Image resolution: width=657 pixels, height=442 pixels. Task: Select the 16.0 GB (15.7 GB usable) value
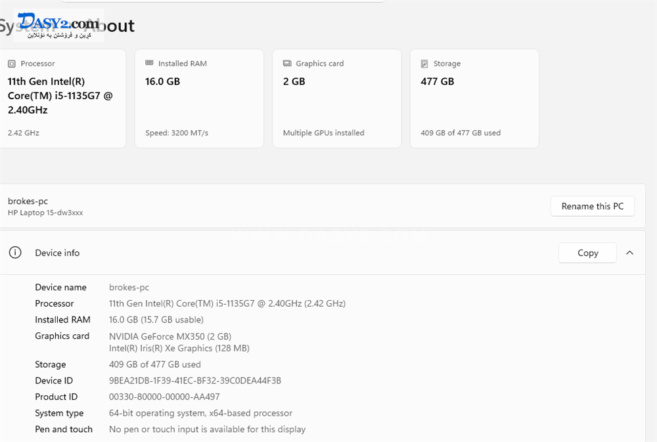(156, 320)
